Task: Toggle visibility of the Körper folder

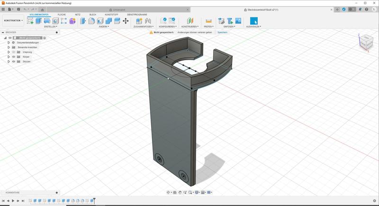Action: [x=14, y=57]
